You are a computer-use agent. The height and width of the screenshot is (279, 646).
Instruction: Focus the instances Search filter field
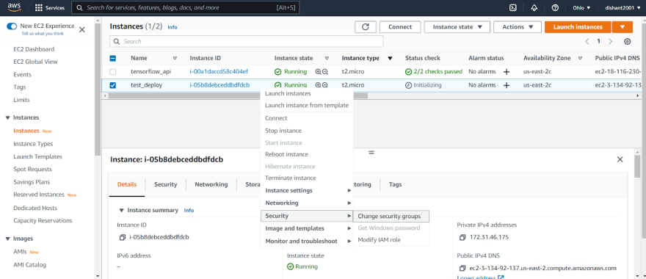247,42
